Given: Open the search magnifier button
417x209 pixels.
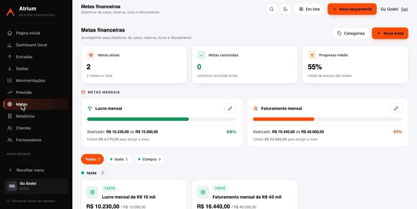Looking at the screenshot, I should pyautogui.click(x=272, y=9).
